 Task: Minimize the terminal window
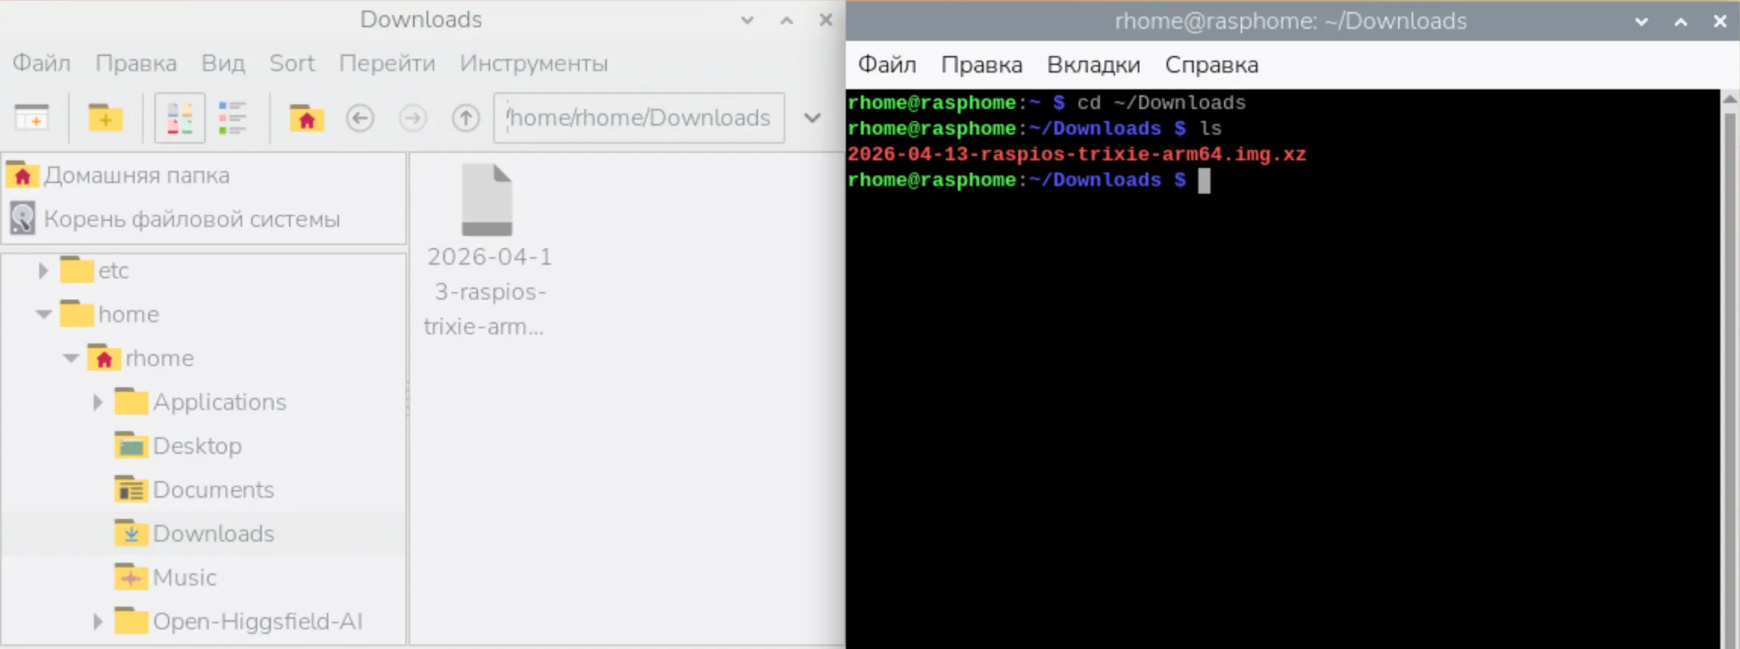(1642, 21)
